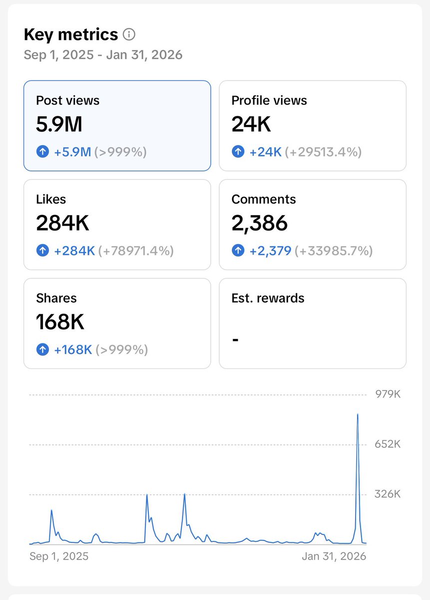Screen dimensions: 430x600
Task: Select the Profile views metric card
Action: [x=313, y=126]
